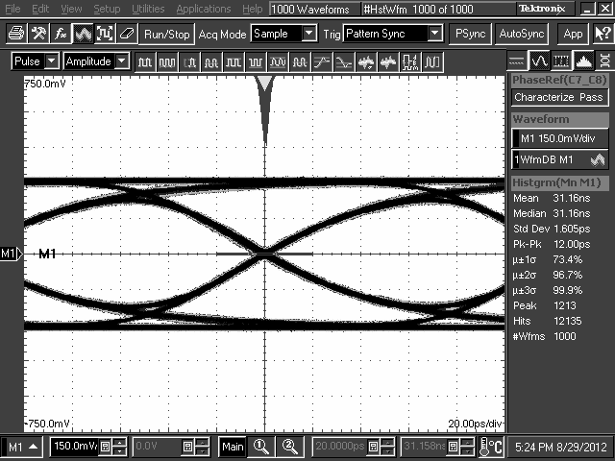615x461 pixels.
Task: Click the WfmDB icon in 1WfmDB M1 row
Action: [x=598, y=160]
